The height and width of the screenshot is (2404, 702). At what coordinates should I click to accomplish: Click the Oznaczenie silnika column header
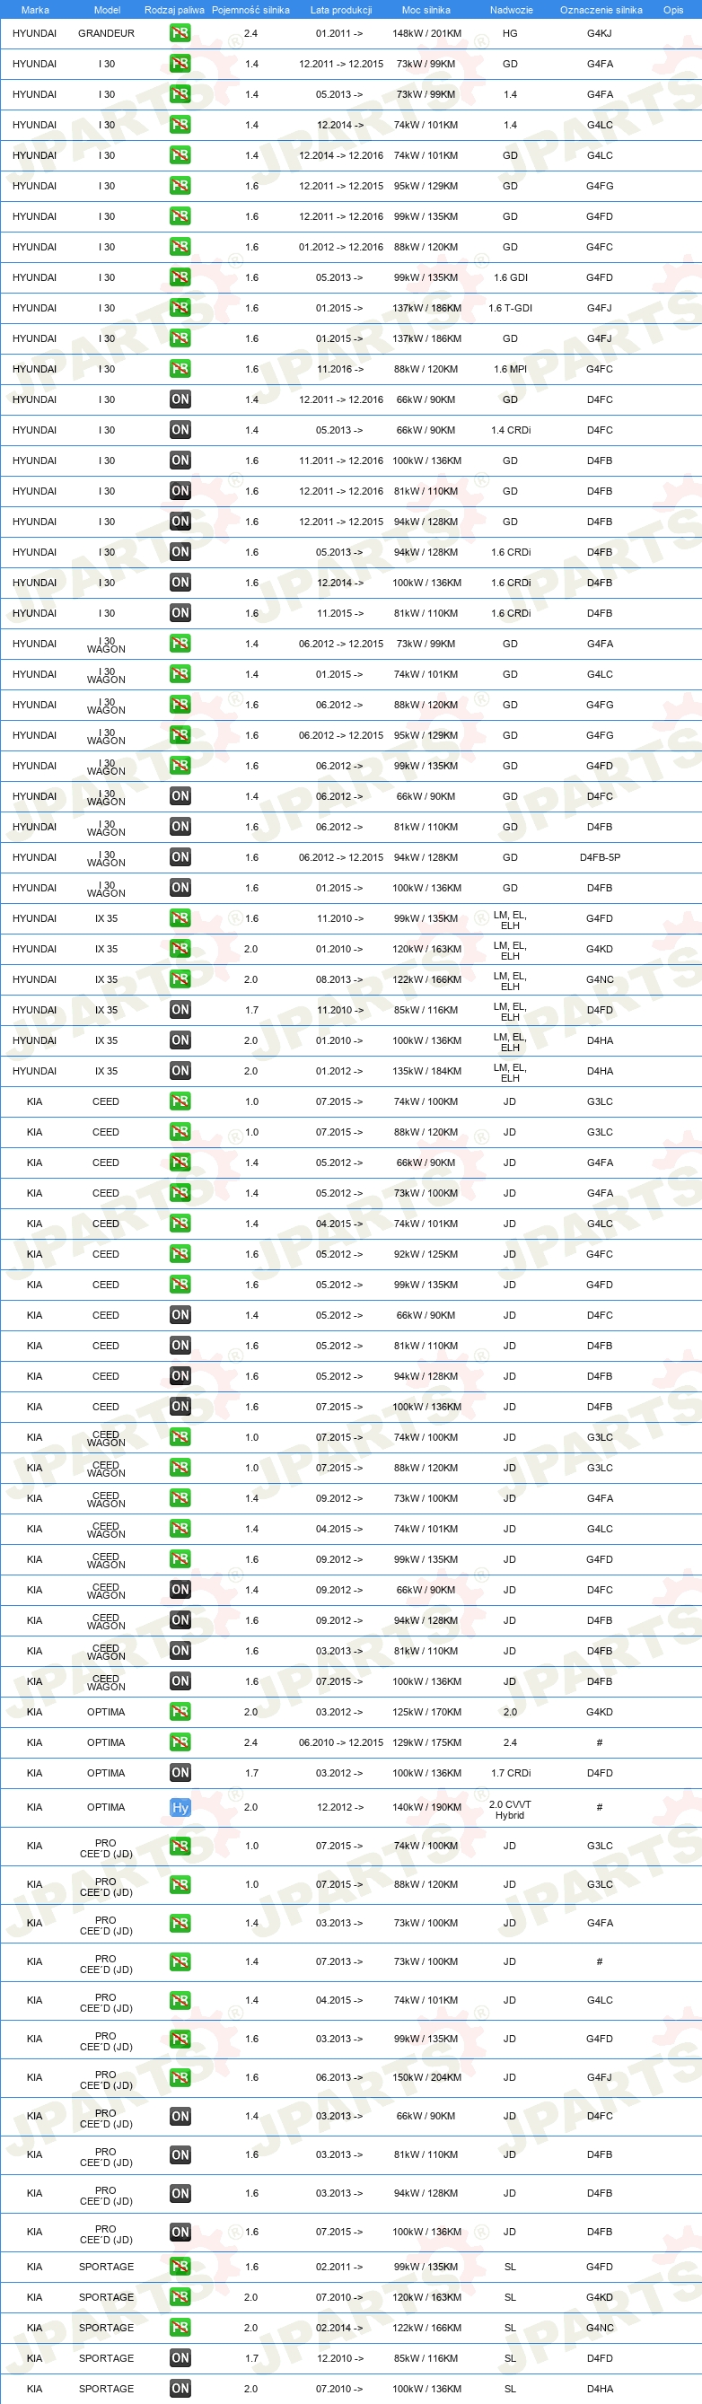click(601, 9)
